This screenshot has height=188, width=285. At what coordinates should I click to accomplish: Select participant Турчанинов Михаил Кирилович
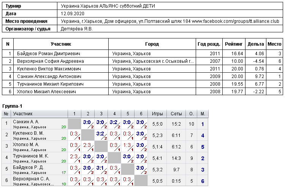point(50,84)
